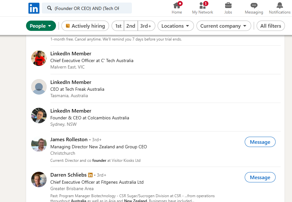Toggle the Actively hiring filter
Screen dimensions: 292x202
coord(85,26)
